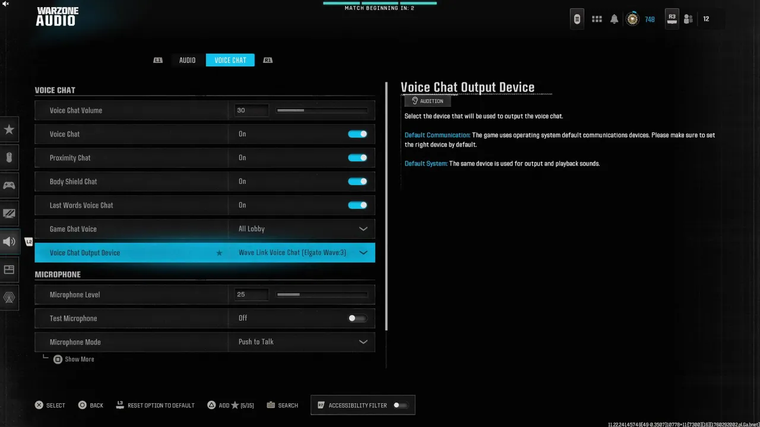Viewport: 760px width, 427px height.
Task: Click the Select label in footer
Action: coord(56,406)
